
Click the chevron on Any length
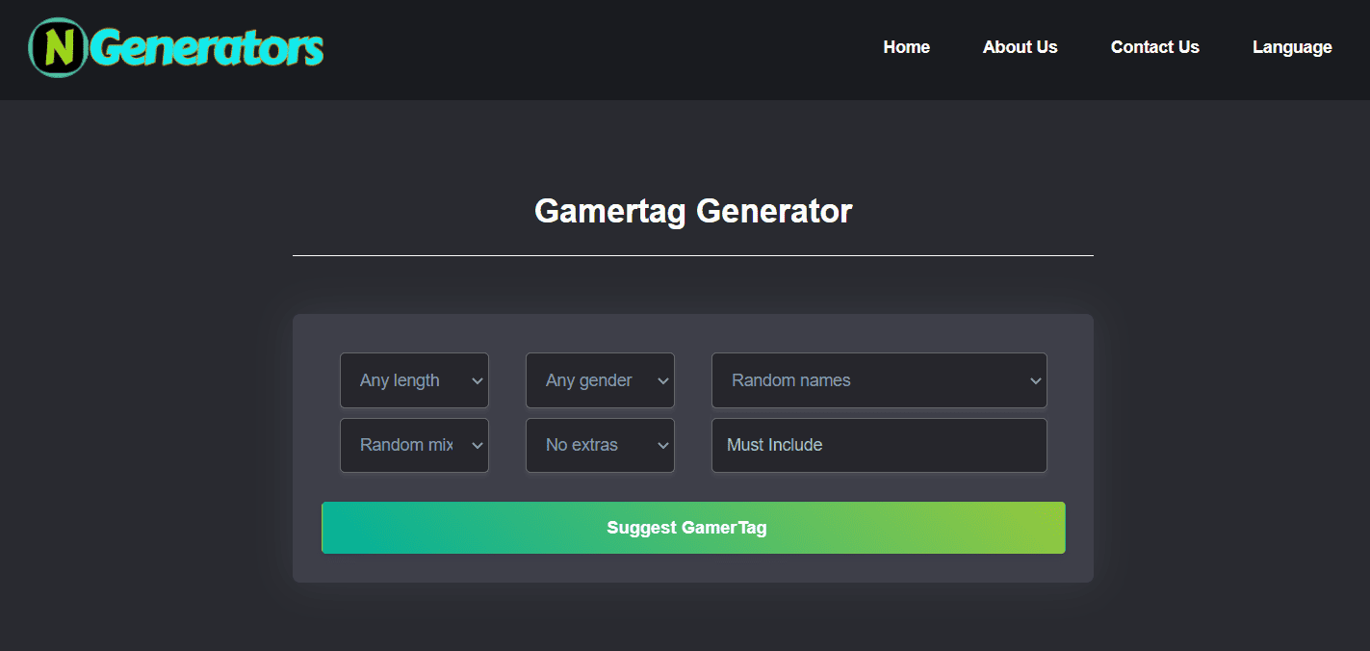pos(476,380)
